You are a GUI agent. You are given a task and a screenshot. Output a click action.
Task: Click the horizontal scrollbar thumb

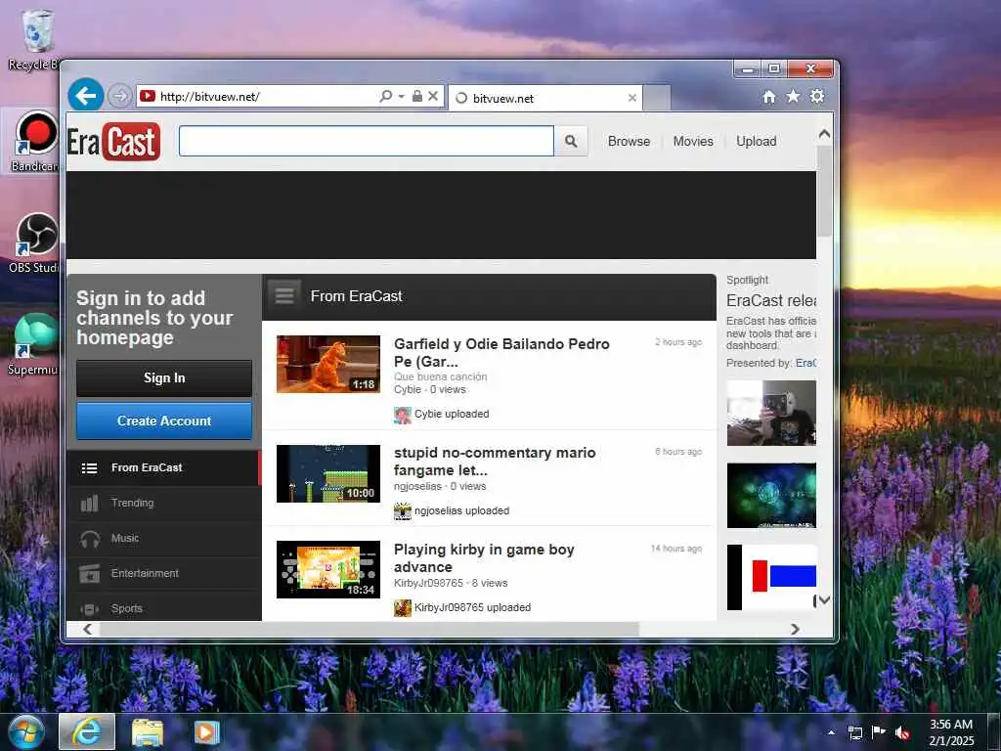coord(369,629)
